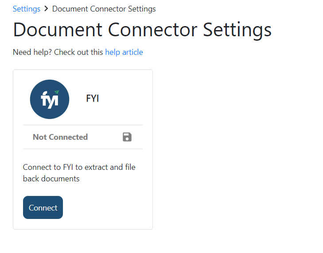The image size is (323, 253).
Task: Click the FYI connector description text
Action: [79, 173]
